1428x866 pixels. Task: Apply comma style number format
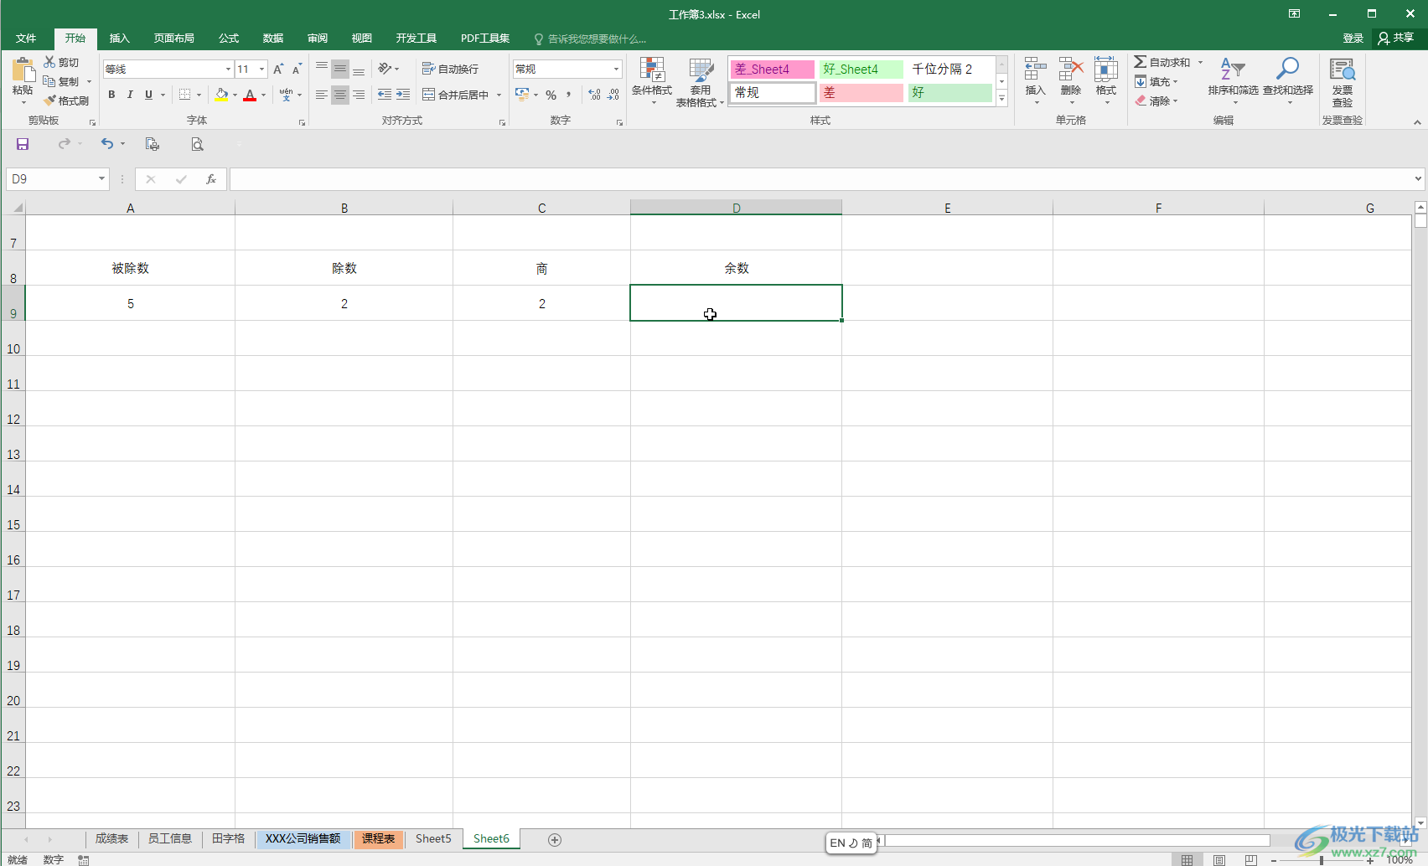(x=569, y=95)
